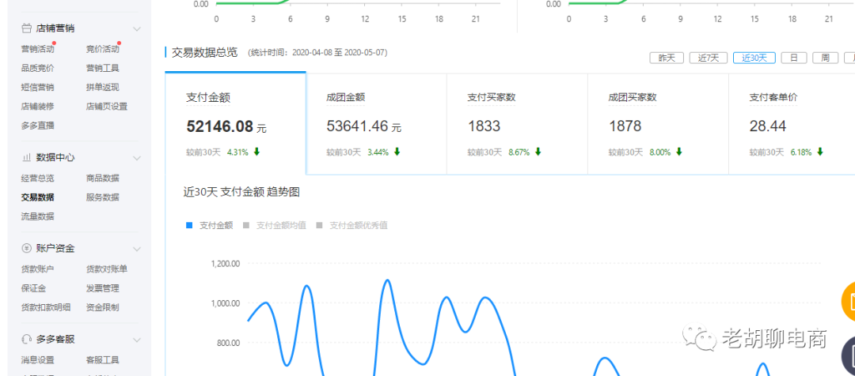Viewport: 855px width, 376px height.
Task: Click the 1833 buyers count
Action: (x=484, y=127)
